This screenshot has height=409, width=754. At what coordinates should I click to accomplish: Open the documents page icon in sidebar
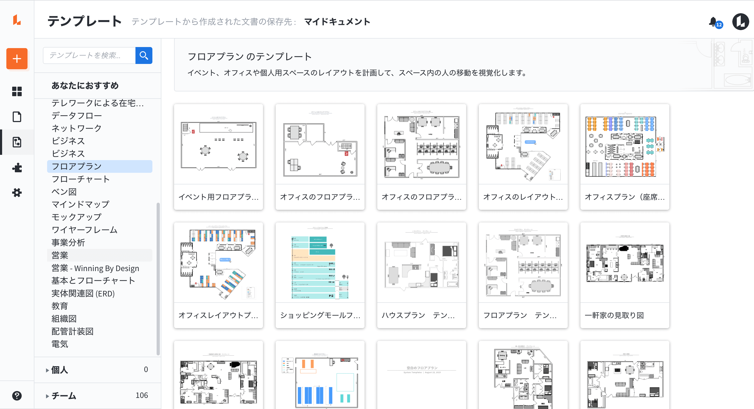(x=17, y=117)
